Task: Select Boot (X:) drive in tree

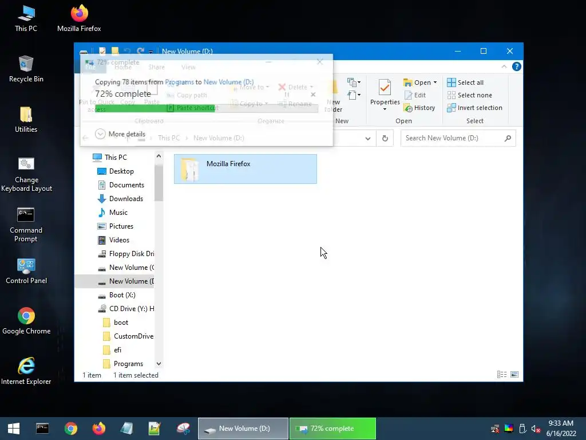Action: pyautogui.click(x=116, y=295)
